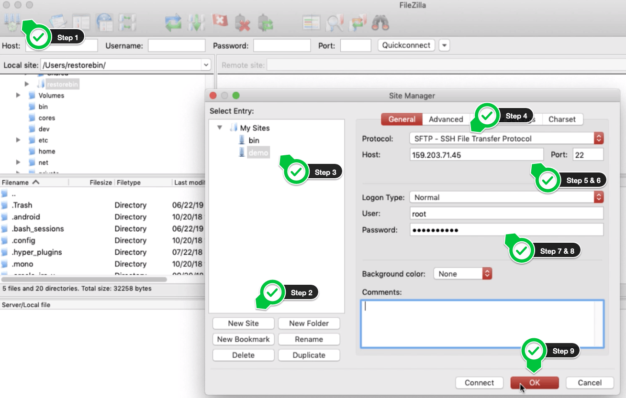Select the .bash_sessions directory row
The width and height of the screenshot is (626, 398).
102,228
